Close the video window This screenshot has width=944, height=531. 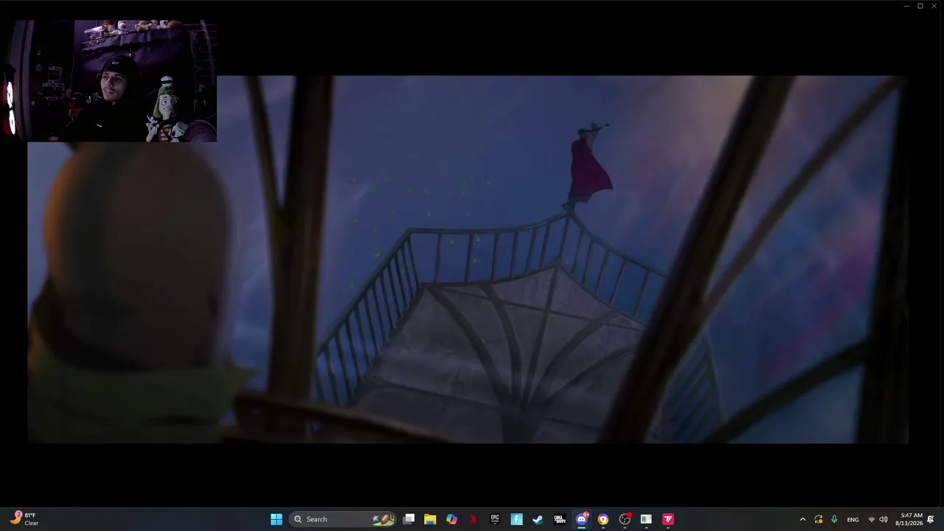pos(934,6)
